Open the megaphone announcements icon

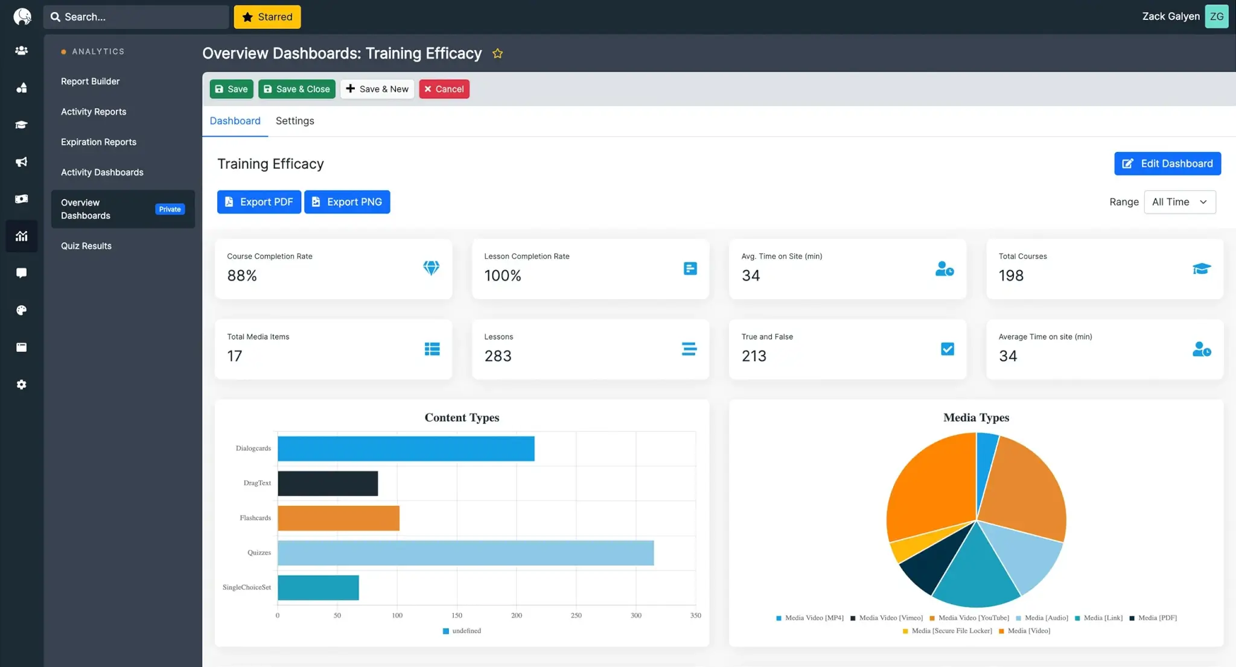(x=22, y=162)
